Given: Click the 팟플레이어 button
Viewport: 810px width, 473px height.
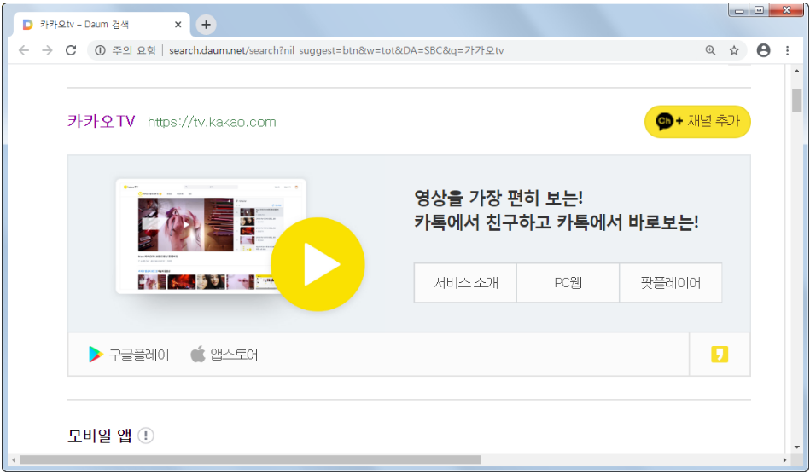Looking at the screenshot, I should [671, 283].
